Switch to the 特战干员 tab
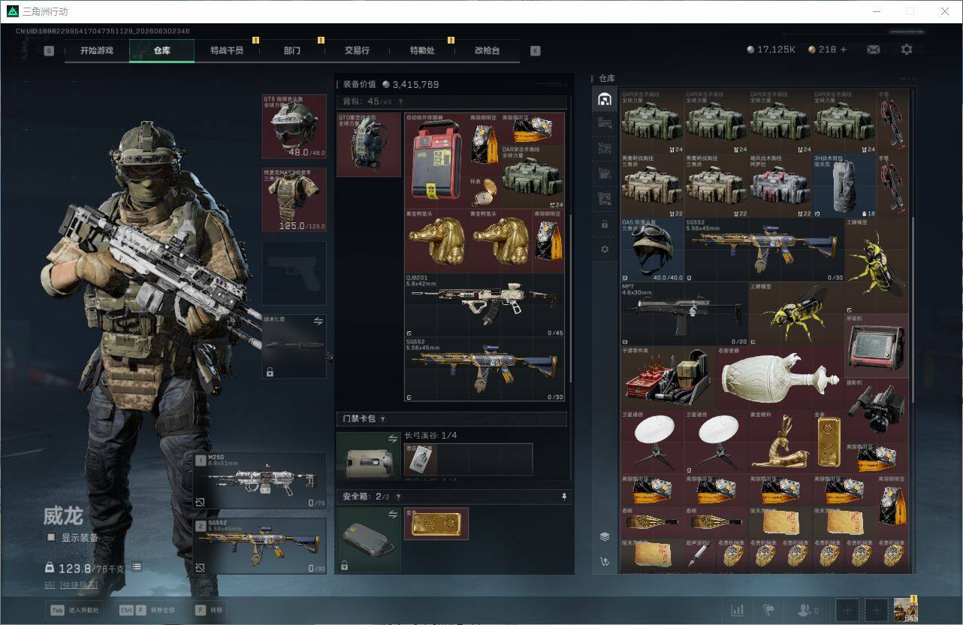The height and width of the screenshot is (625, 963). tap(227, 50)
